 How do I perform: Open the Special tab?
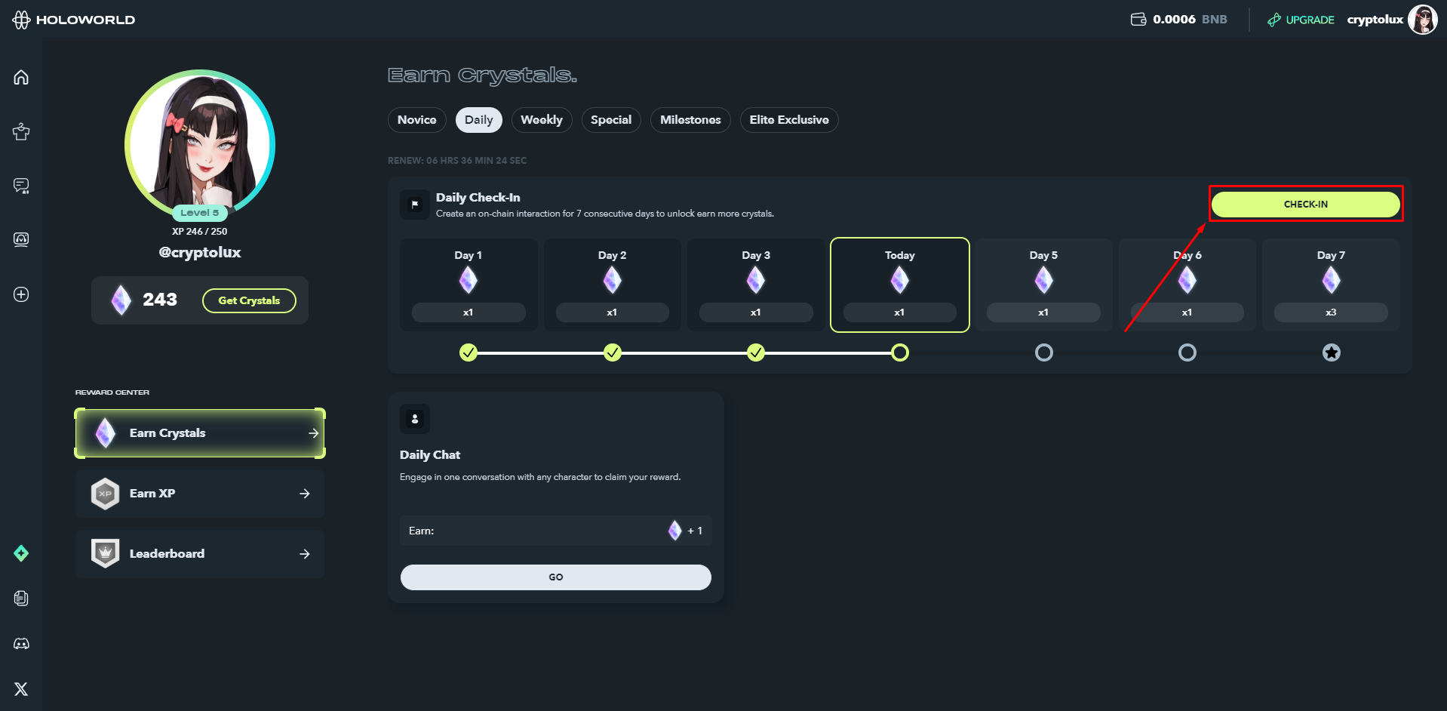(611, 120)
